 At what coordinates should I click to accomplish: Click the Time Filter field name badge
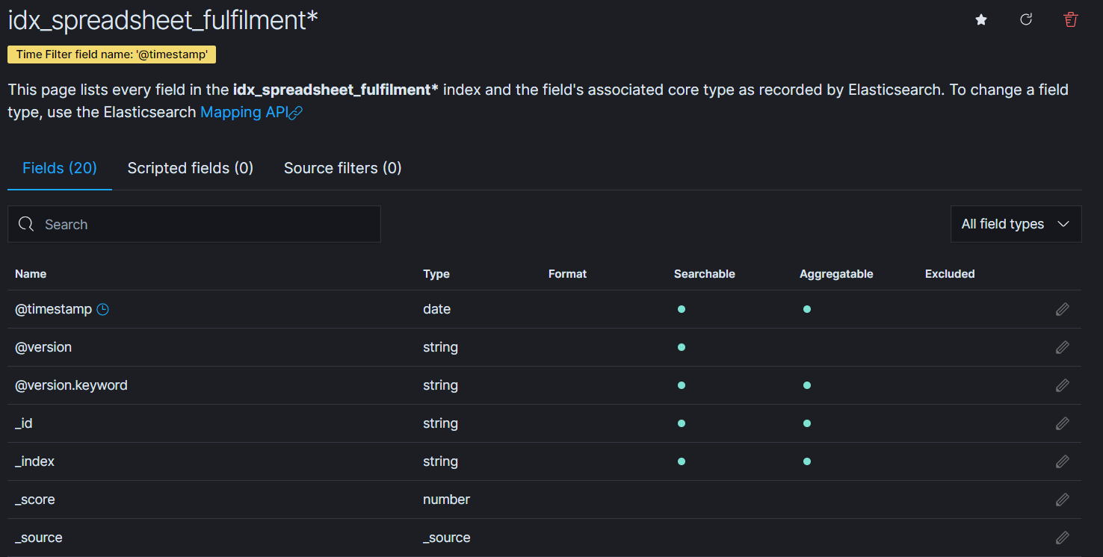[x=112, y=55]
